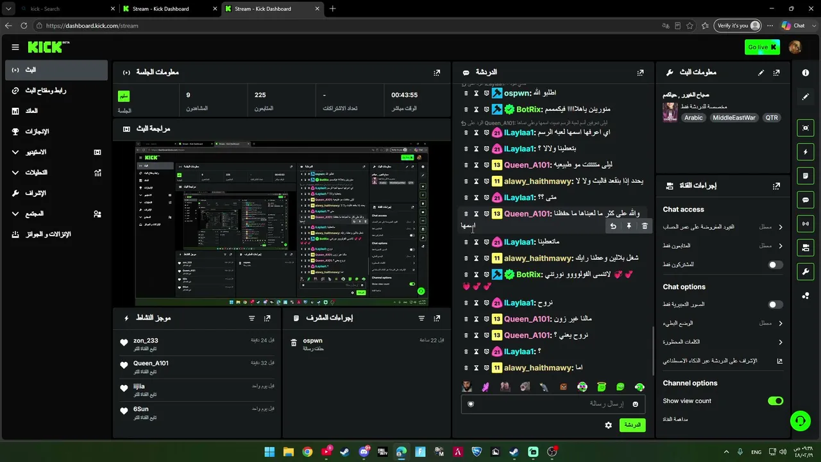Open the filter for إجراءات المشرف

tap(421, 318)
